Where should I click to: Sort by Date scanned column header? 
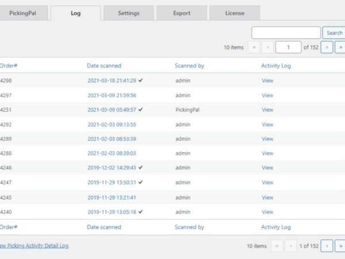point(104,66)
